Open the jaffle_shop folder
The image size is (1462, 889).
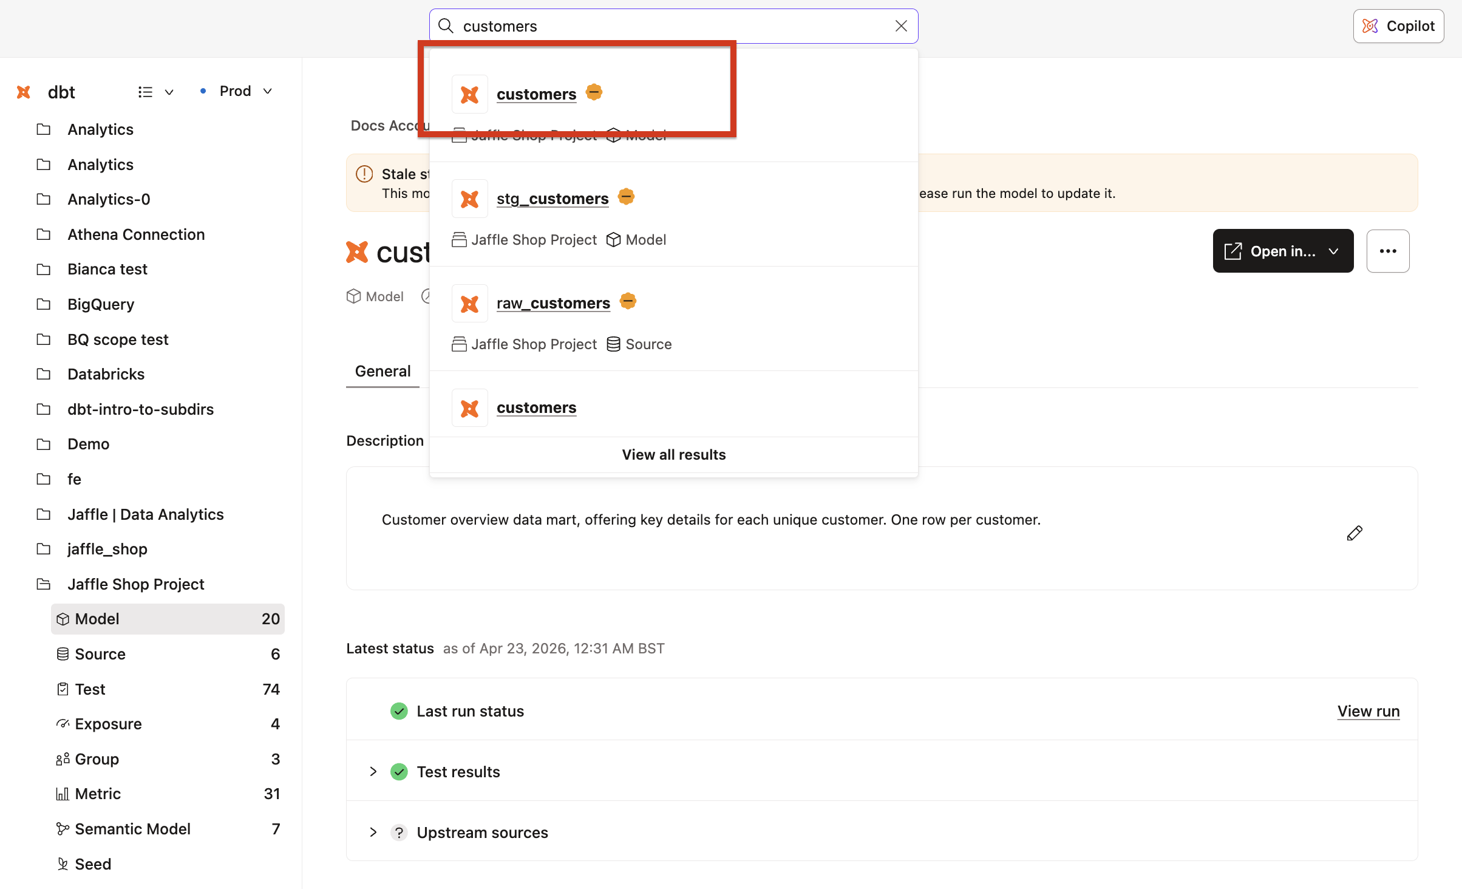[x=107, y=549]
